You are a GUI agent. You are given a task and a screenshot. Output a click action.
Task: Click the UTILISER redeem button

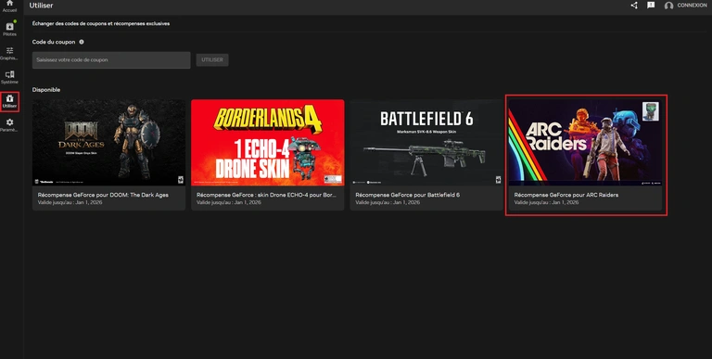click(x=212, y=60)
